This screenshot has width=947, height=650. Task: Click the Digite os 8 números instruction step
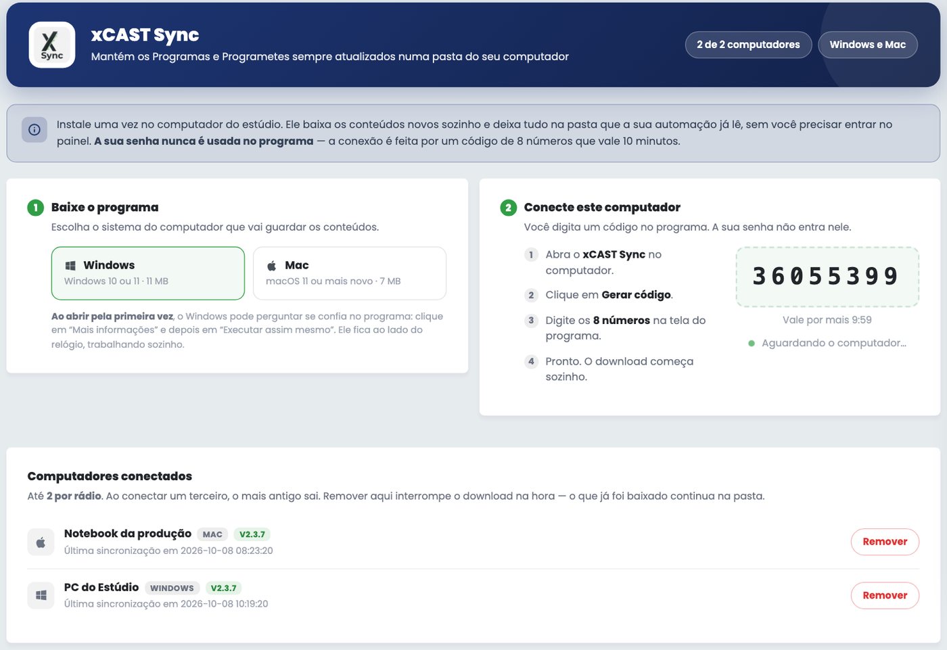click(x=625, y=328)
